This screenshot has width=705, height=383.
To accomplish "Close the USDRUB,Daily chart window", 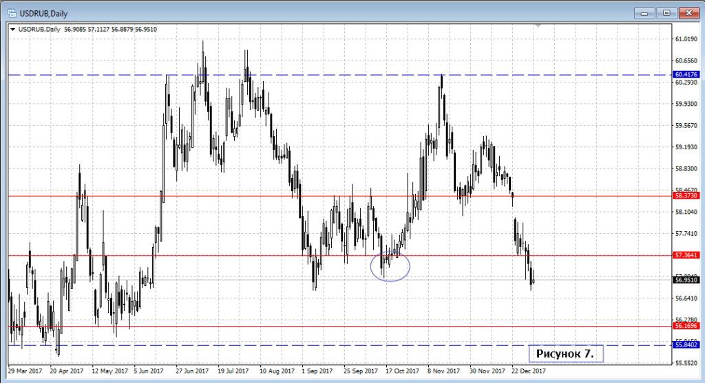I will pos(688,12).
